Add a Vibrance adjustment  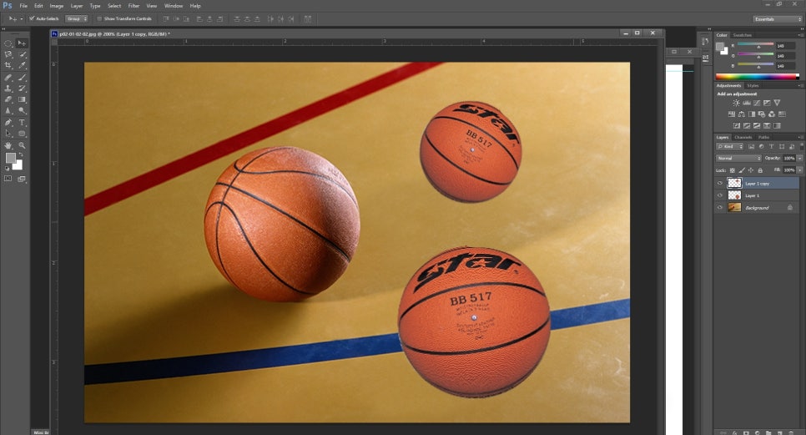[x=777, y=103]
